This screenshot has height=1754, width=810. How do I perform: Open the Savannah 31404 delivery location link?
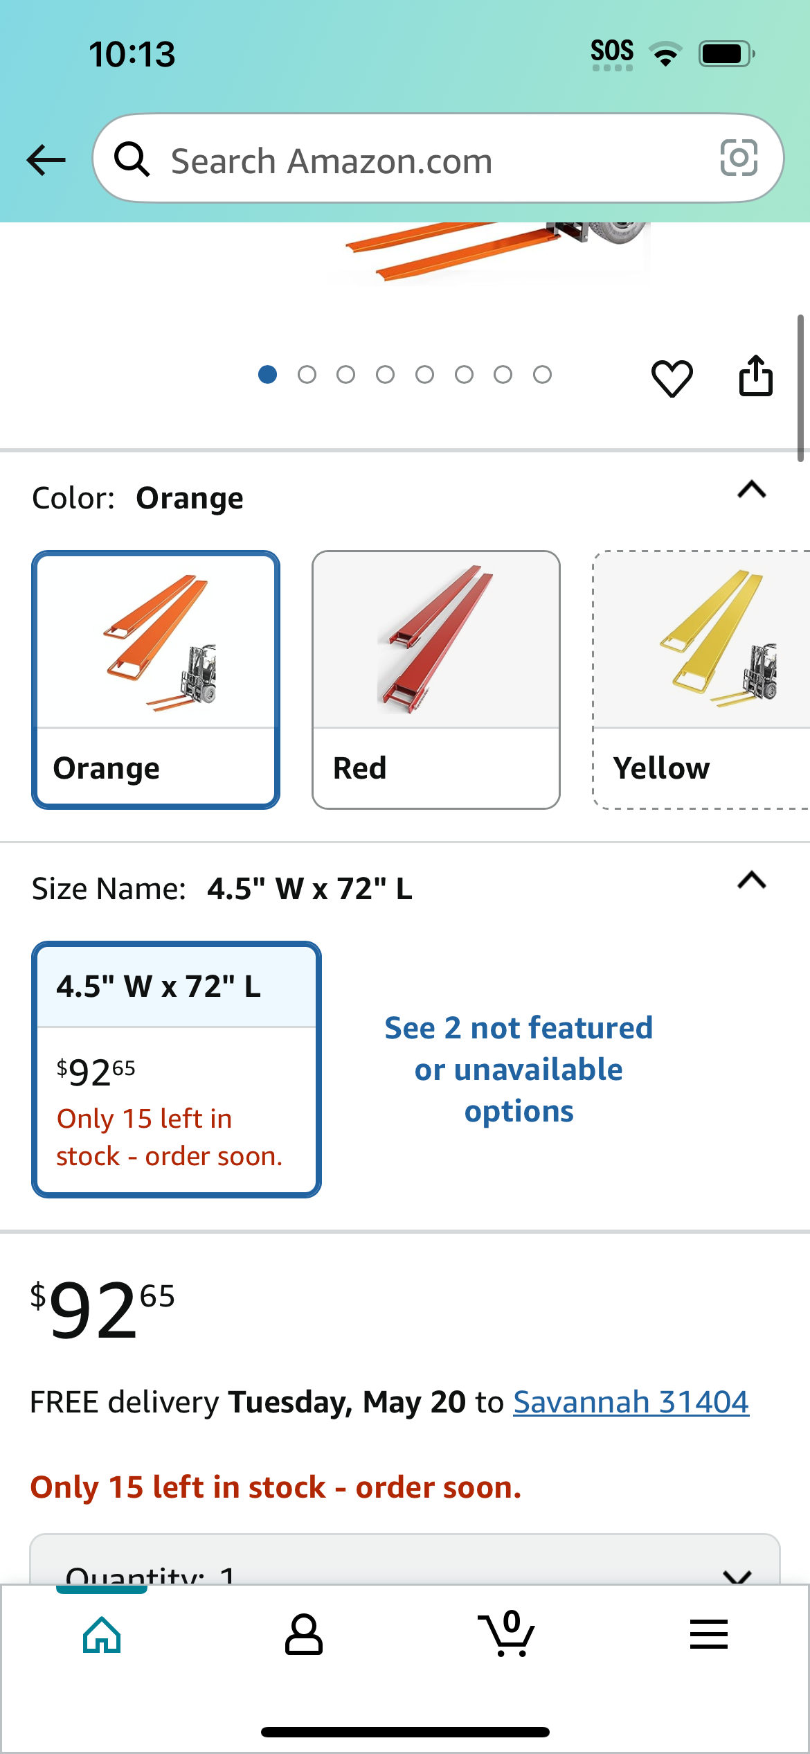[631, 1401]
